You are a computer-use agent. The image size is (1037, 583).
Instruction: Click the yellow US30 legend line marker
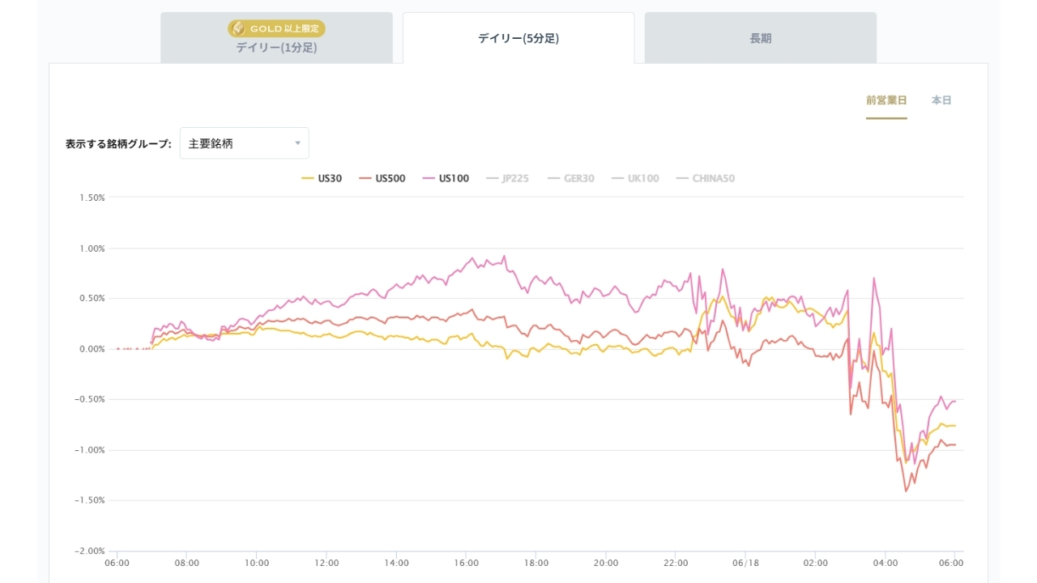point(308,178)
